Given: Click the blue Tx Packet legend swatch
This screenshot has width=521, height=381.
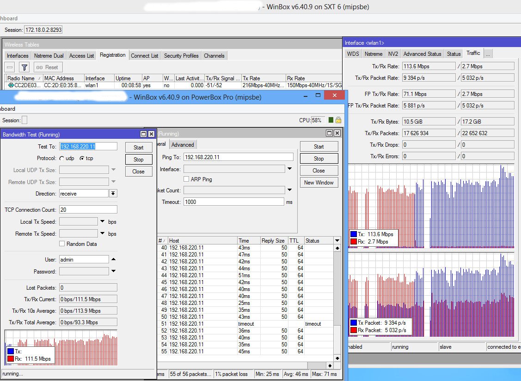Looking at the screenshot, I should [353, 322].
